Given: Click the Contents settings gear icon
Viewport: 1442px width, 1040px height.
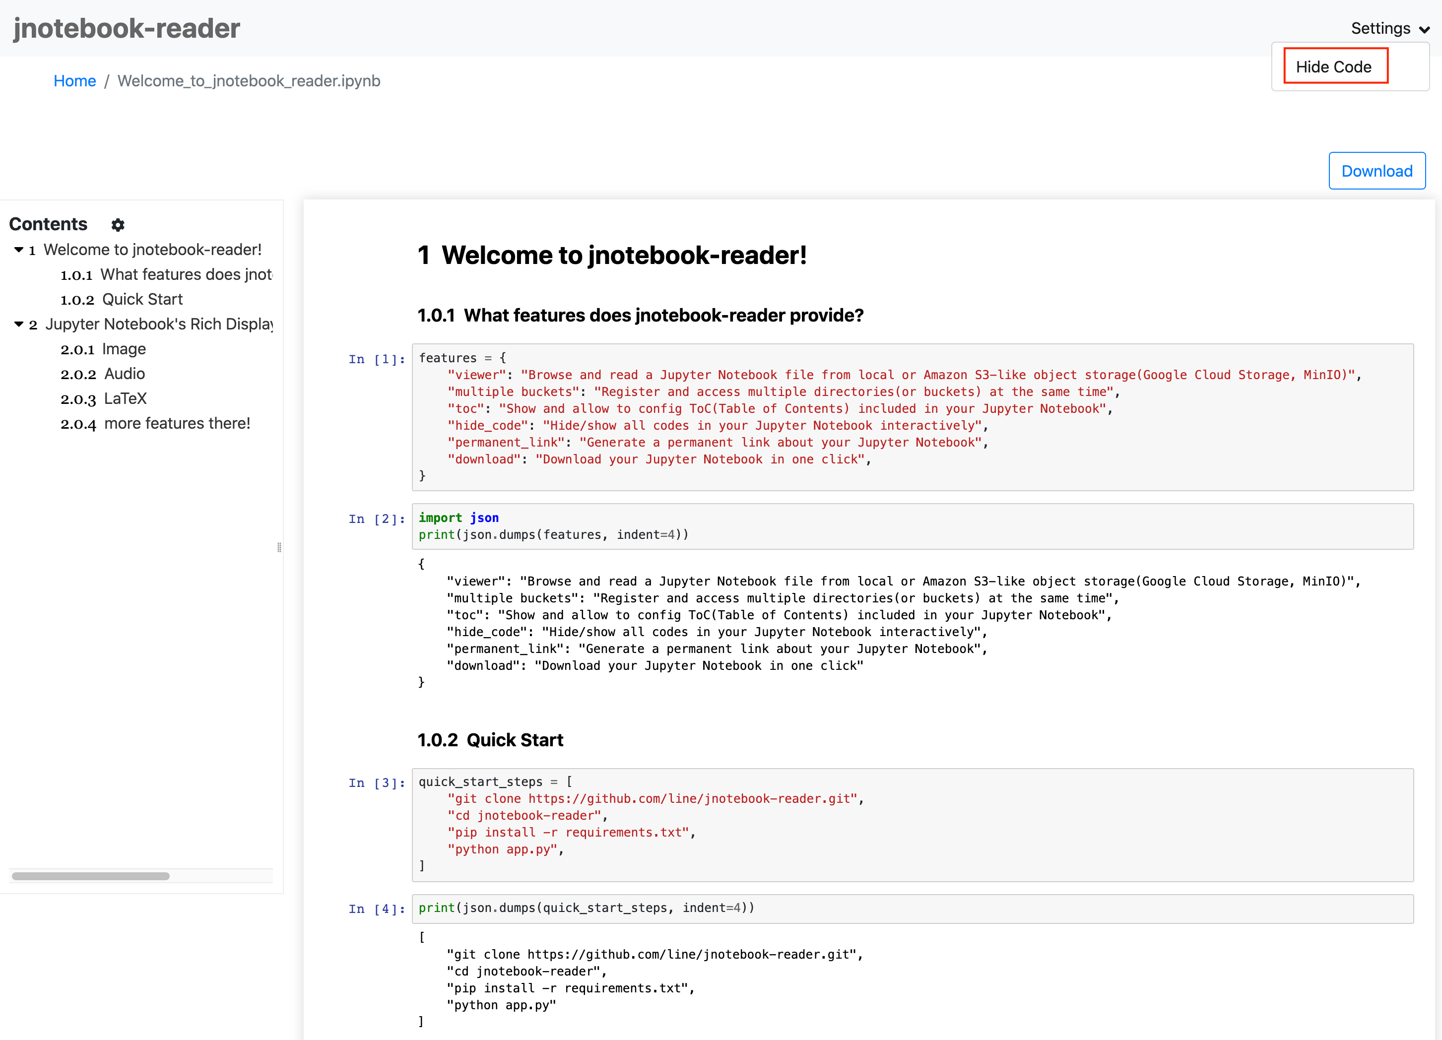Looking at the screenshot, I should [x=118, y=224].
